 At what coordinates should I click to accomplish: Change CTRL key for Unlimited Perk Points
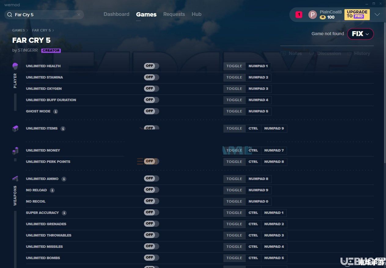(253, 162)
